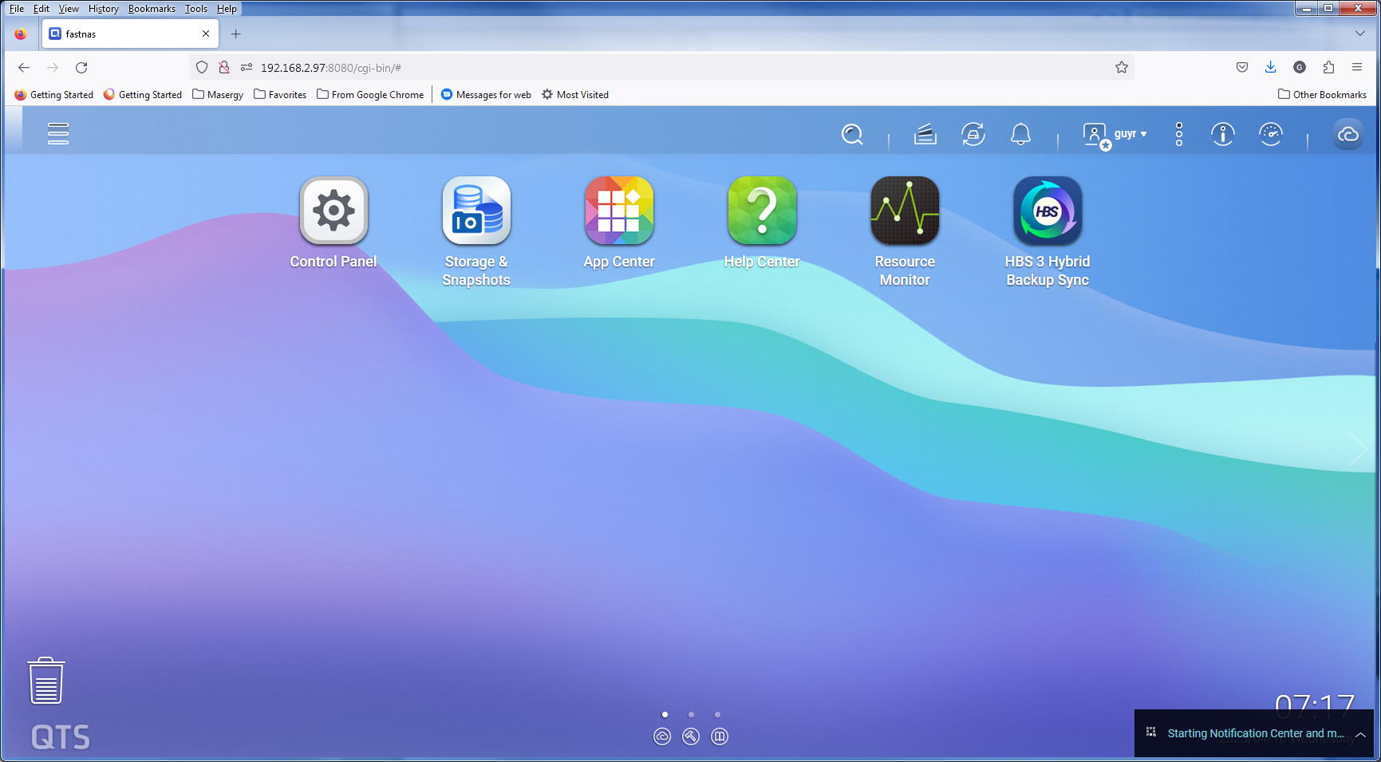The image size is (1381, 762).
Task: Bookmark this page with star icon
Action: coord(1121,68)
